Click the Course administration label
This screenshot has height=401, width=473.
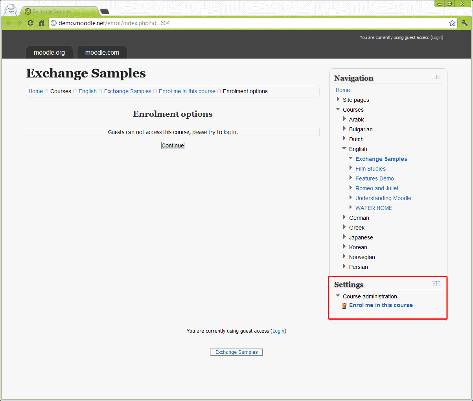tap(370, 296)
